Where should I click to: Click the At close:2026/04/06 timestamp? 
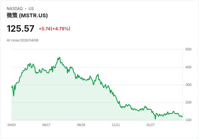click(x=23, y=40)
